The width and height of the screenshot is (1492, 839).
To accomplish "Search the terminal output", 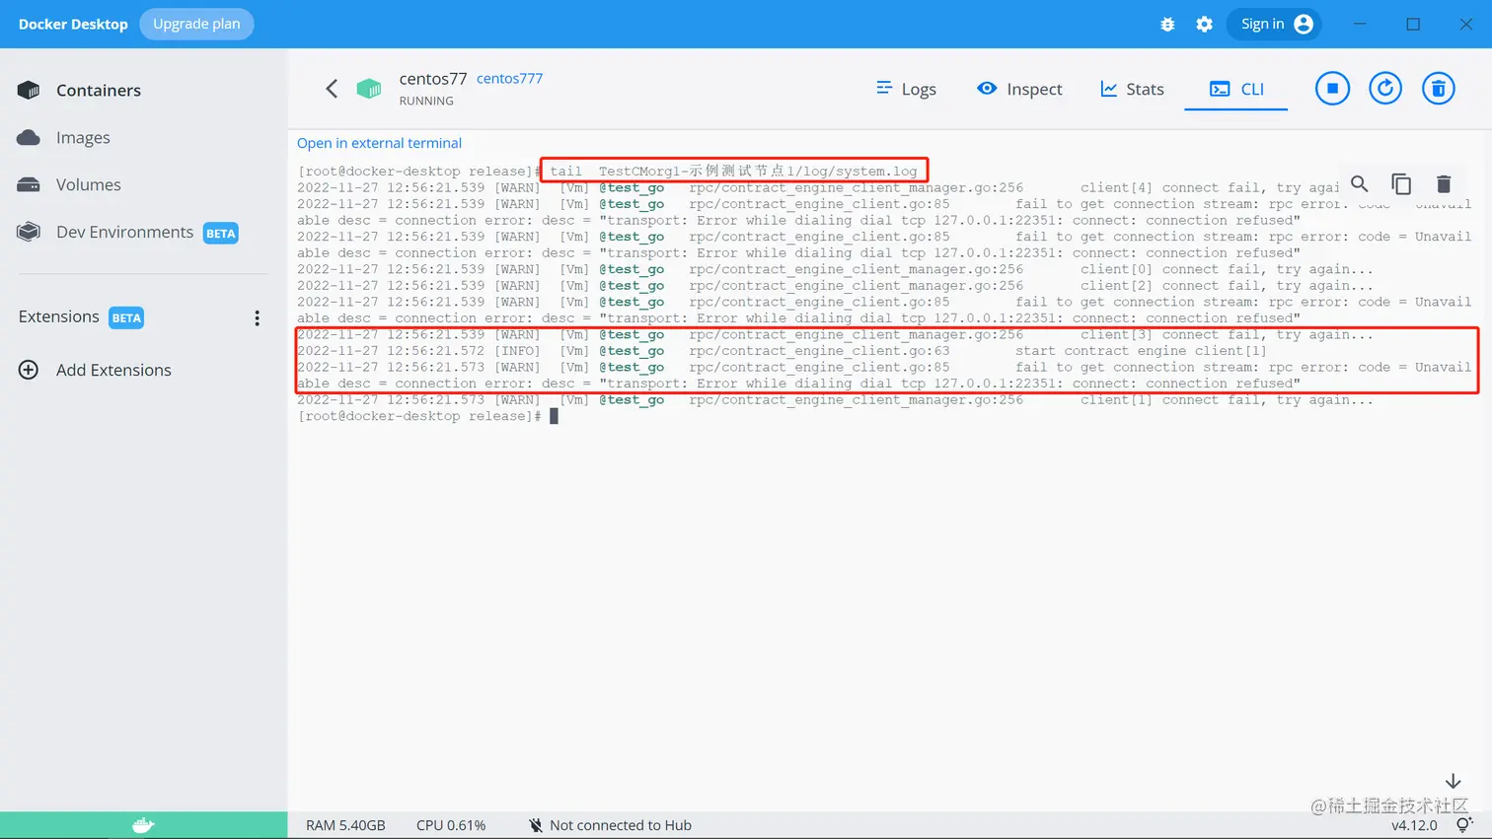I will 1360,183.
